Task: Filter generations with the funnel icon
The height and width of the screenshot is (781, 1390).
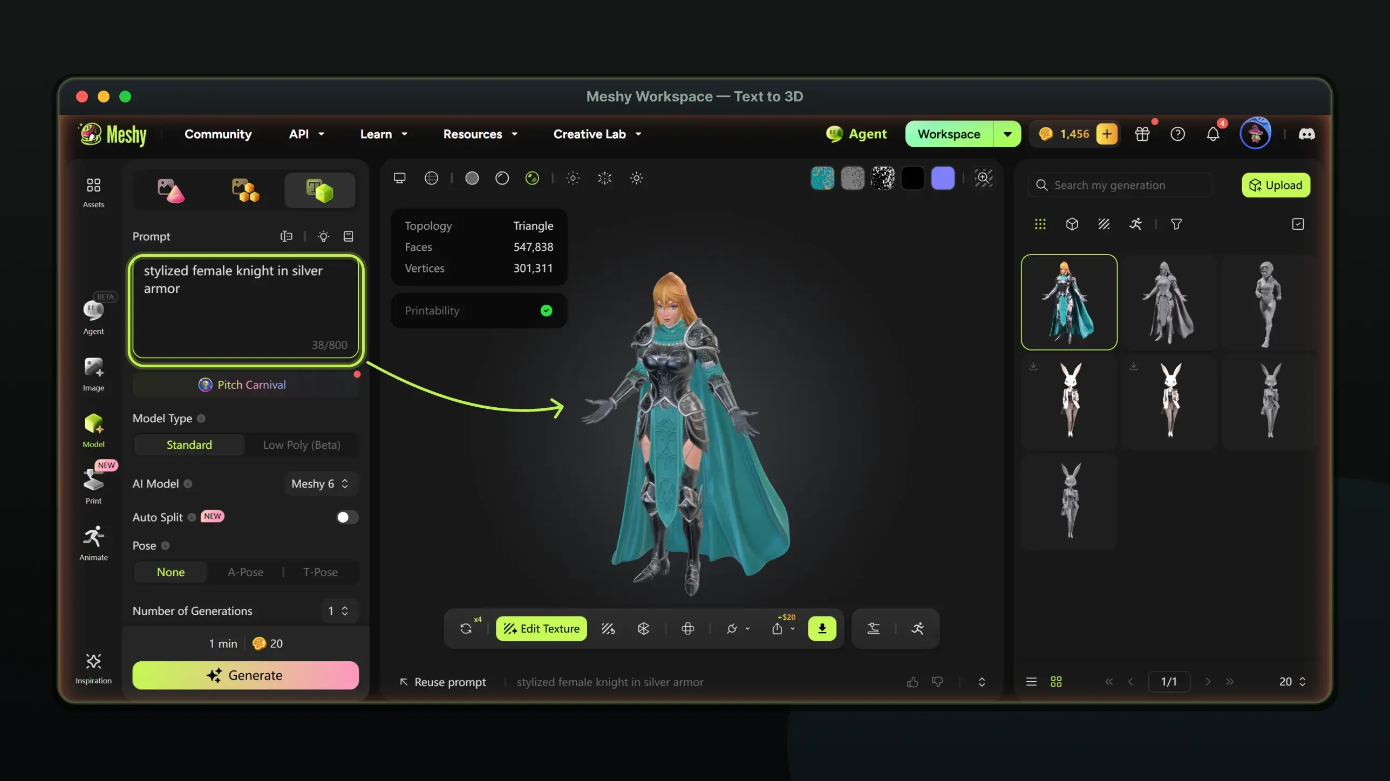Action: pyautogui.click(x=1176, y=224)
